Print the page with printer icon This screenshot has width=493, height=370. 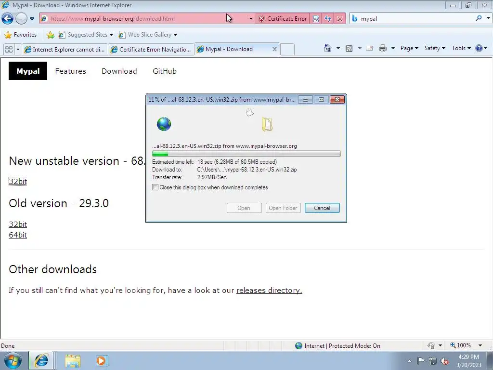coord(383,48)
